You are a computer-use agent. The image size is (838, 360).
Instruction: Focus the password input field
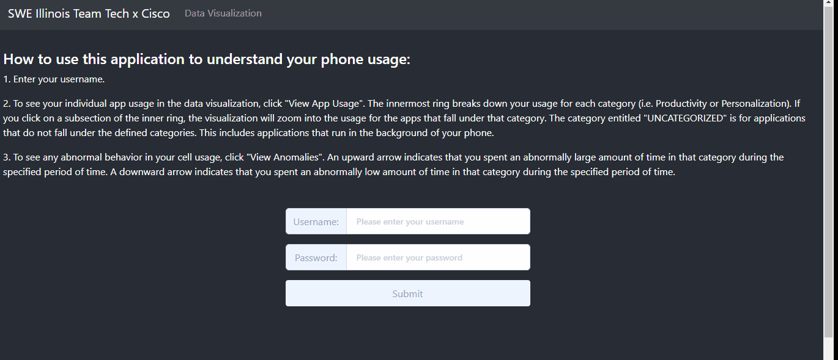438,257
